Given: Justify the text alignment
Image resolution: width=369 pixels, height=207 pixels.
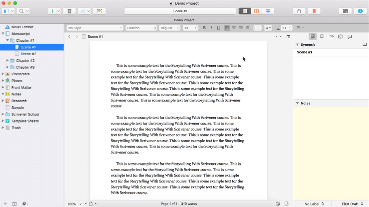Looking at the screenshot, I should (248, 28).
